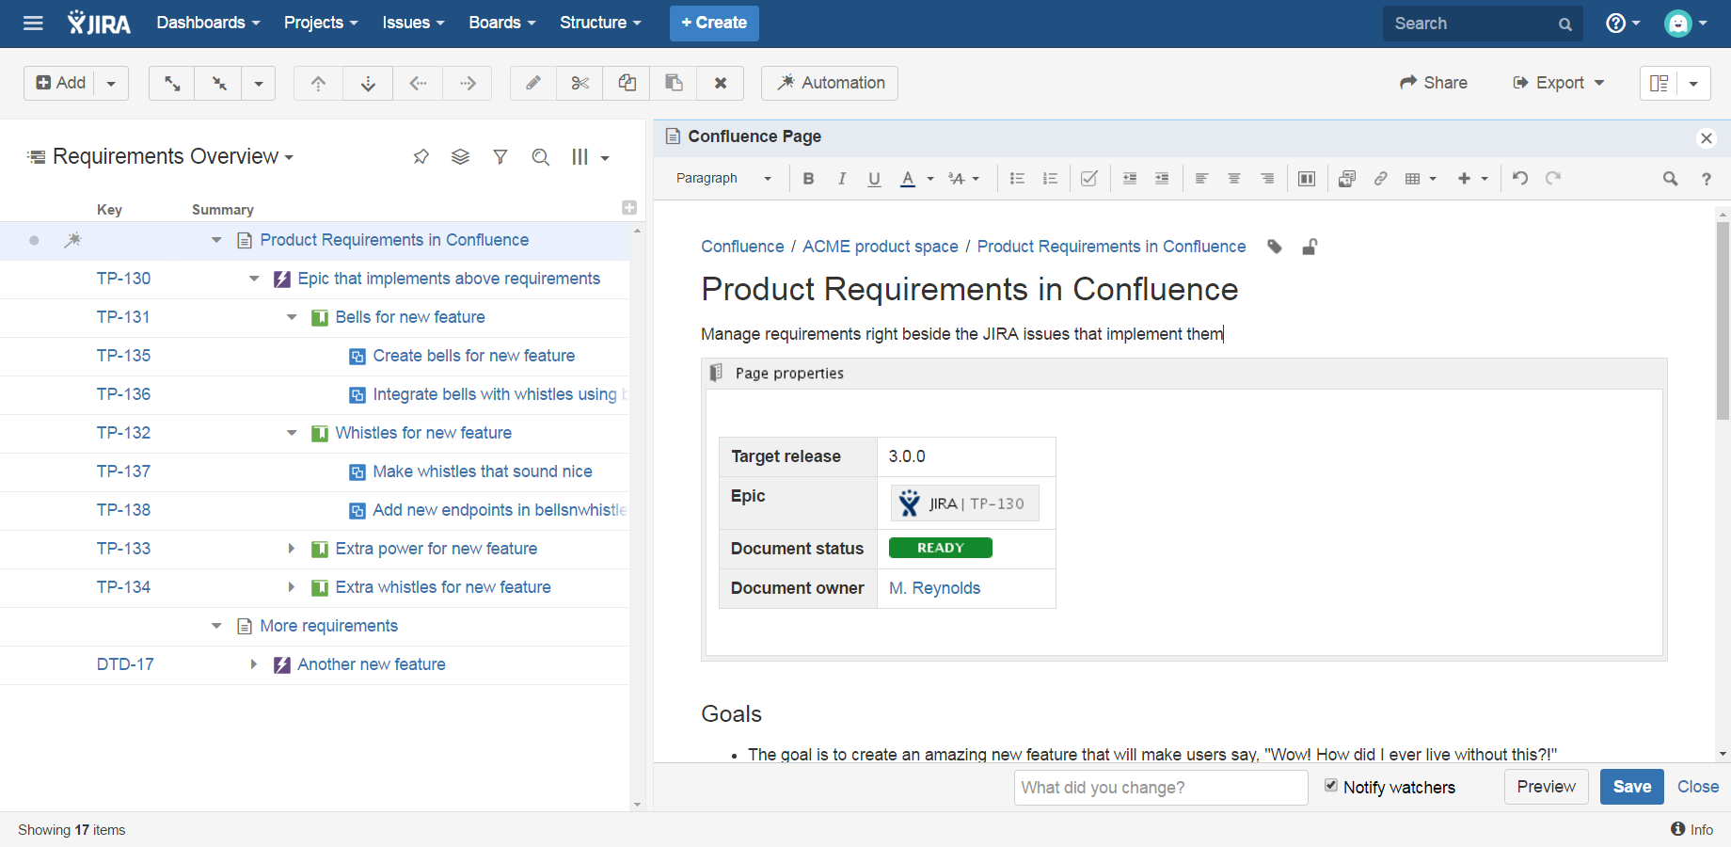Click the Remove X toolbar icon

720,83
